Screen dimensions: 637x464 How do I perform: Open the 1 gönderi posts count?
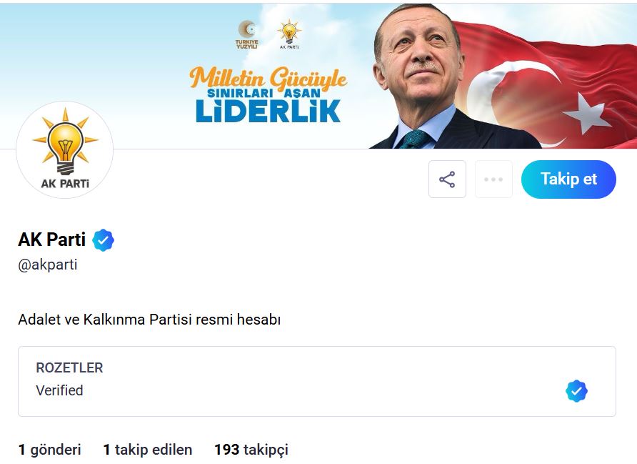pos(50,450)
